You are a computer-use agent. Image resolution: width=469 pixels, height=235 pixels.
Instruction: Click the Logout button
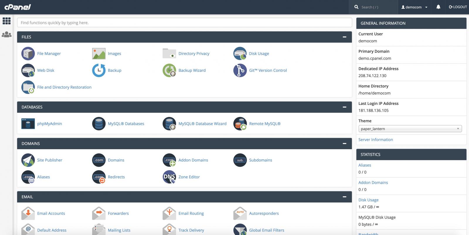458,7
